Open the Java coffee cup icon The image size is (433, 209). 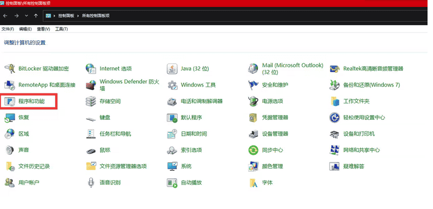point(172,68)
